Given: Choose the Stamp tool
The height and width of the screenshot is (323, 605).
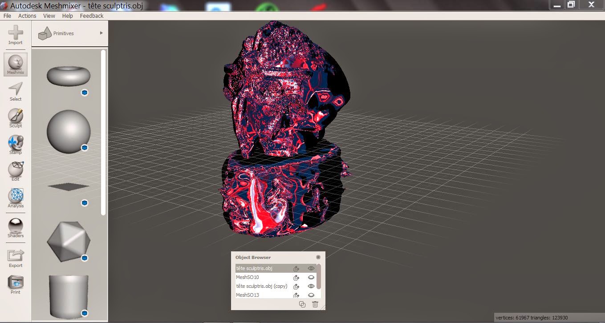Looking at the screenshot, I should 16,145.
